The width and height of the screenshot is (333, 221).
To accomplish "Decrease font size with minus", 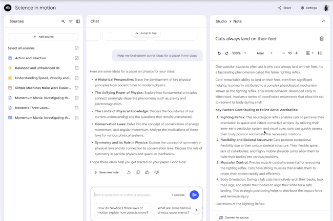I will (x=283, y=53).
